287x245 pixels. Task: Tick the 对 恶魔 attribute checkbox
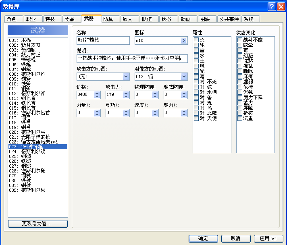tap(196, 113)
